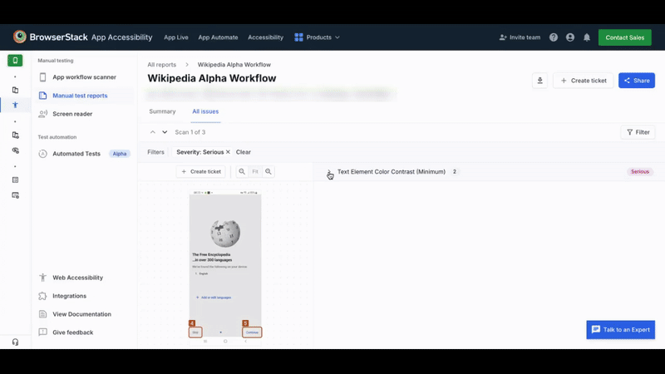The height and width of the screenshot is (374, 665).
Task: Click the download report icon
Action: 539,81
